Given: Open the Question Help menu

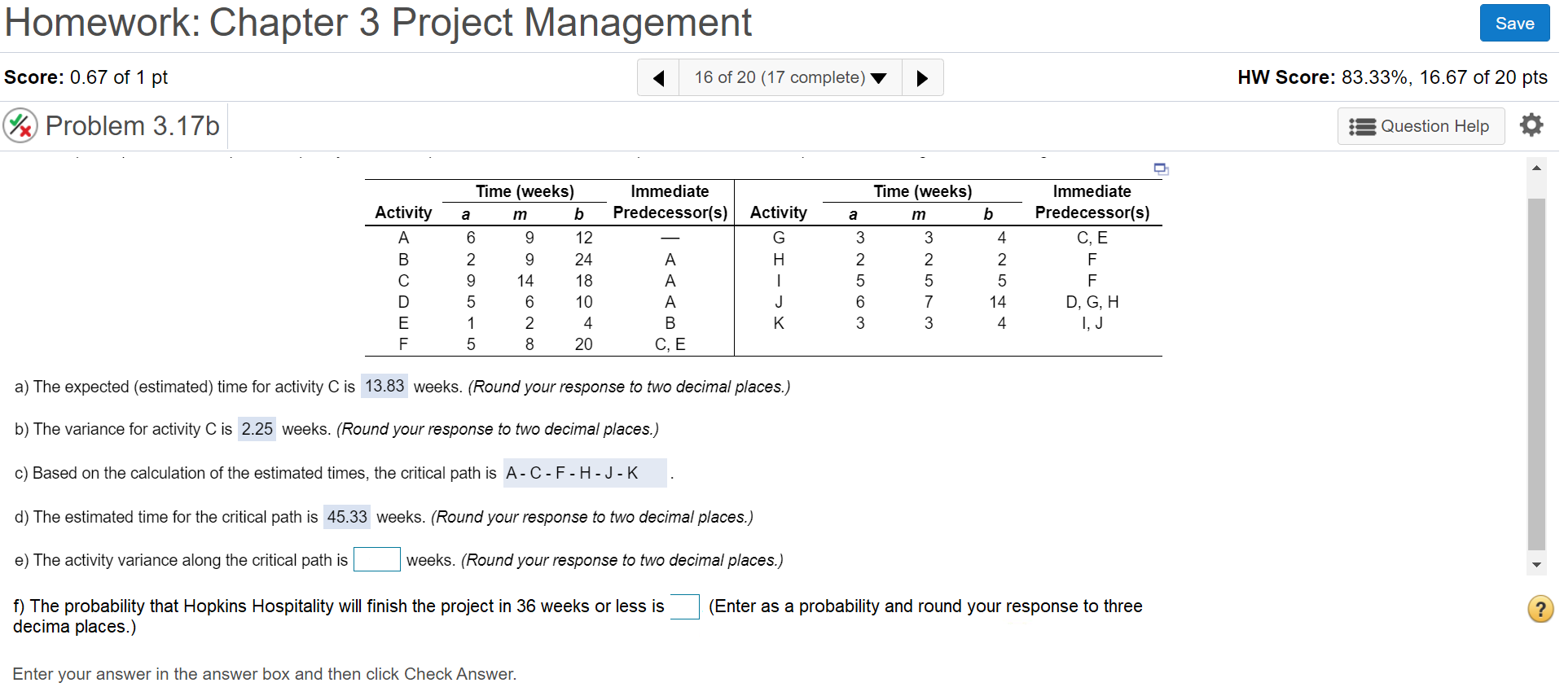Looking at the screenshot, I should tap(1421, 127).
